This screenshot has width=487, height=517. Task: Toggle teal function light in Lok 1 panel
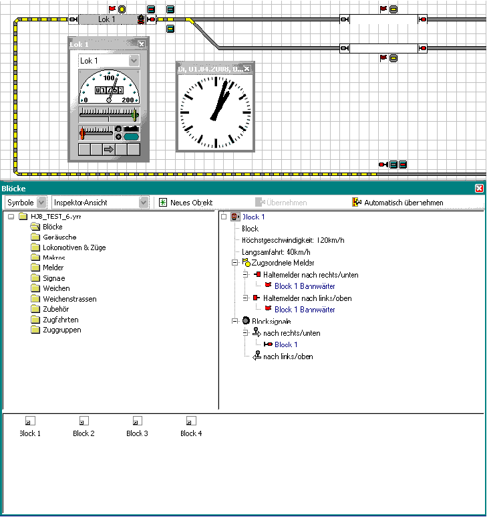coord(130,136)
